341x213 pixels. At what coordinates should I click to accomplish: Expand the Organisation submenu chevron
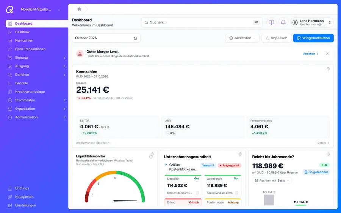point(64,109)
